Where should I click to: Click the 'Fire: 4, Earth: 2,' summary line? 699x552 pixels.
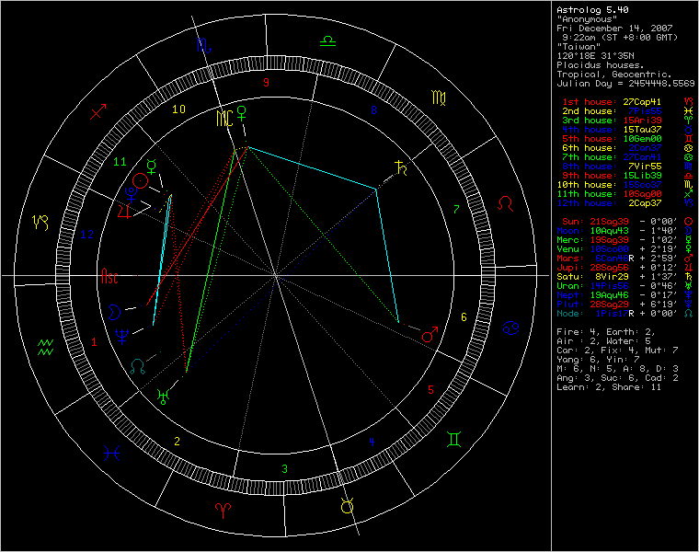pos(606,332)
